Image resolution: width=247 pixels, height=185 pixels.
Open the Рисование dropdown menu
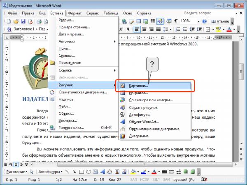pos(16,171)
